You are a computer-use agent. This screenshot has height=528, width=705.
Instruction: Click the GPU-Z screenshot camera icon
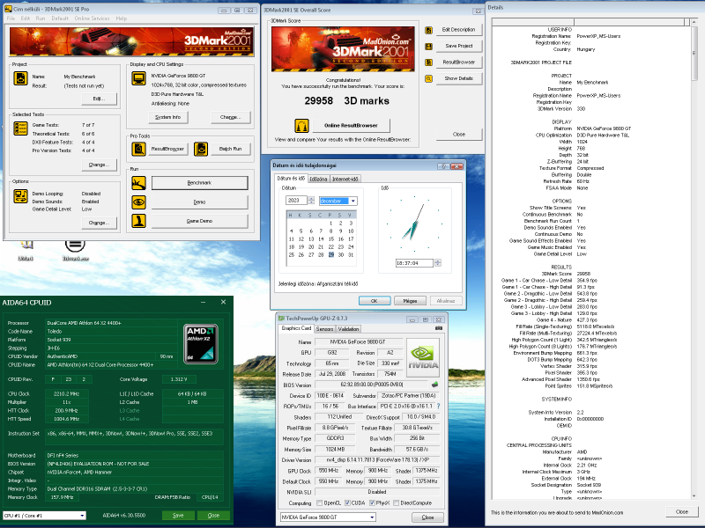coord(438,328)
